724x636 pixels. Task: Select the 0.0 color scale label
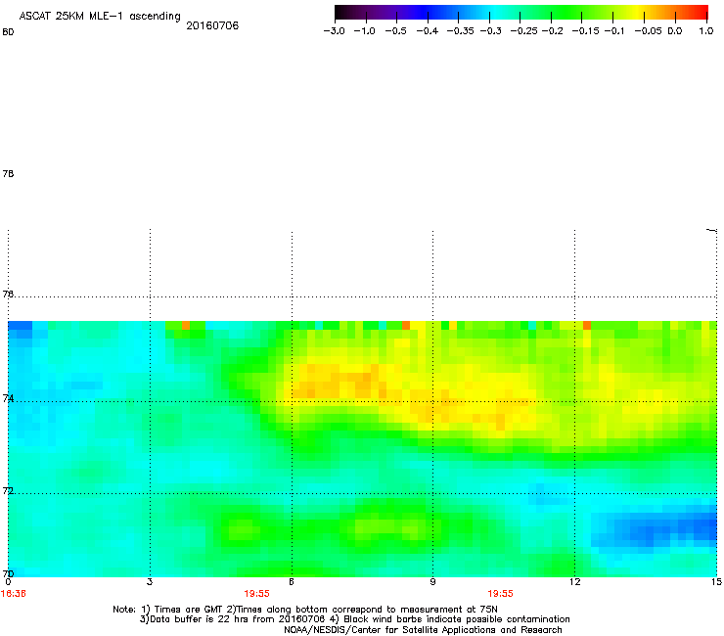(675, 31)
